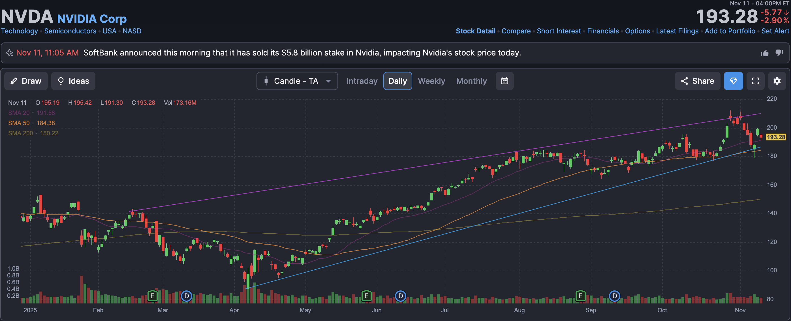Click the Semiconductors industry link
Image resolution: width=791 pixels, height=321 pixels.
pos(70,31)
